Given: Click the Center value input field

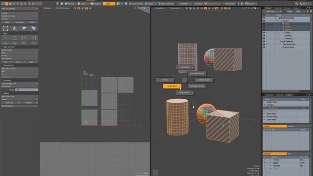Looking at the screenshot, I should coord(26,90).
